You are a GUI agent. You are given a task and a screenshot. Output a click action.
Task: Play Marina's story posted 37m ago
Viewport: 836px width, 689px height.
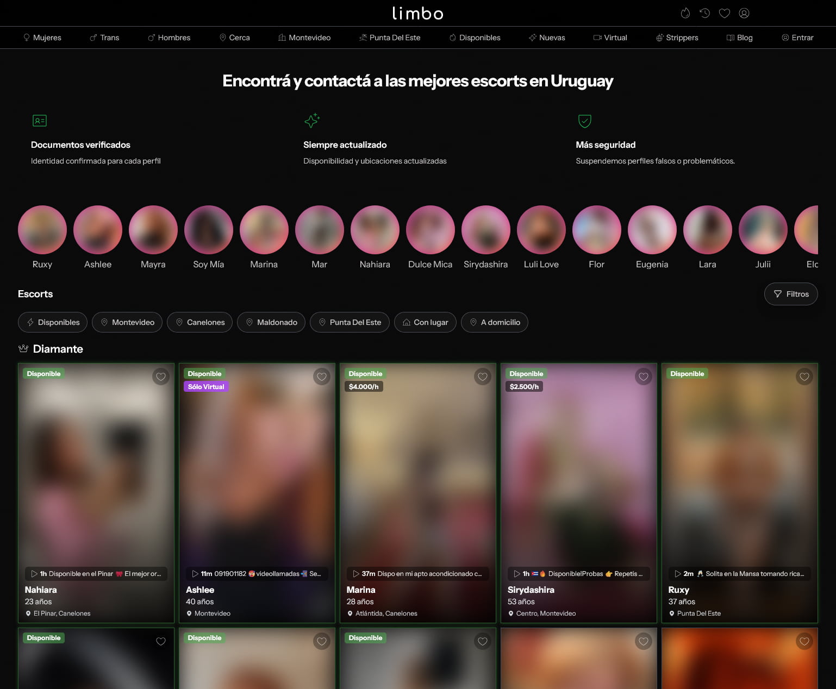[418, 574]
